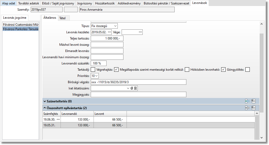Select the Levonások tab

point(200,3)
